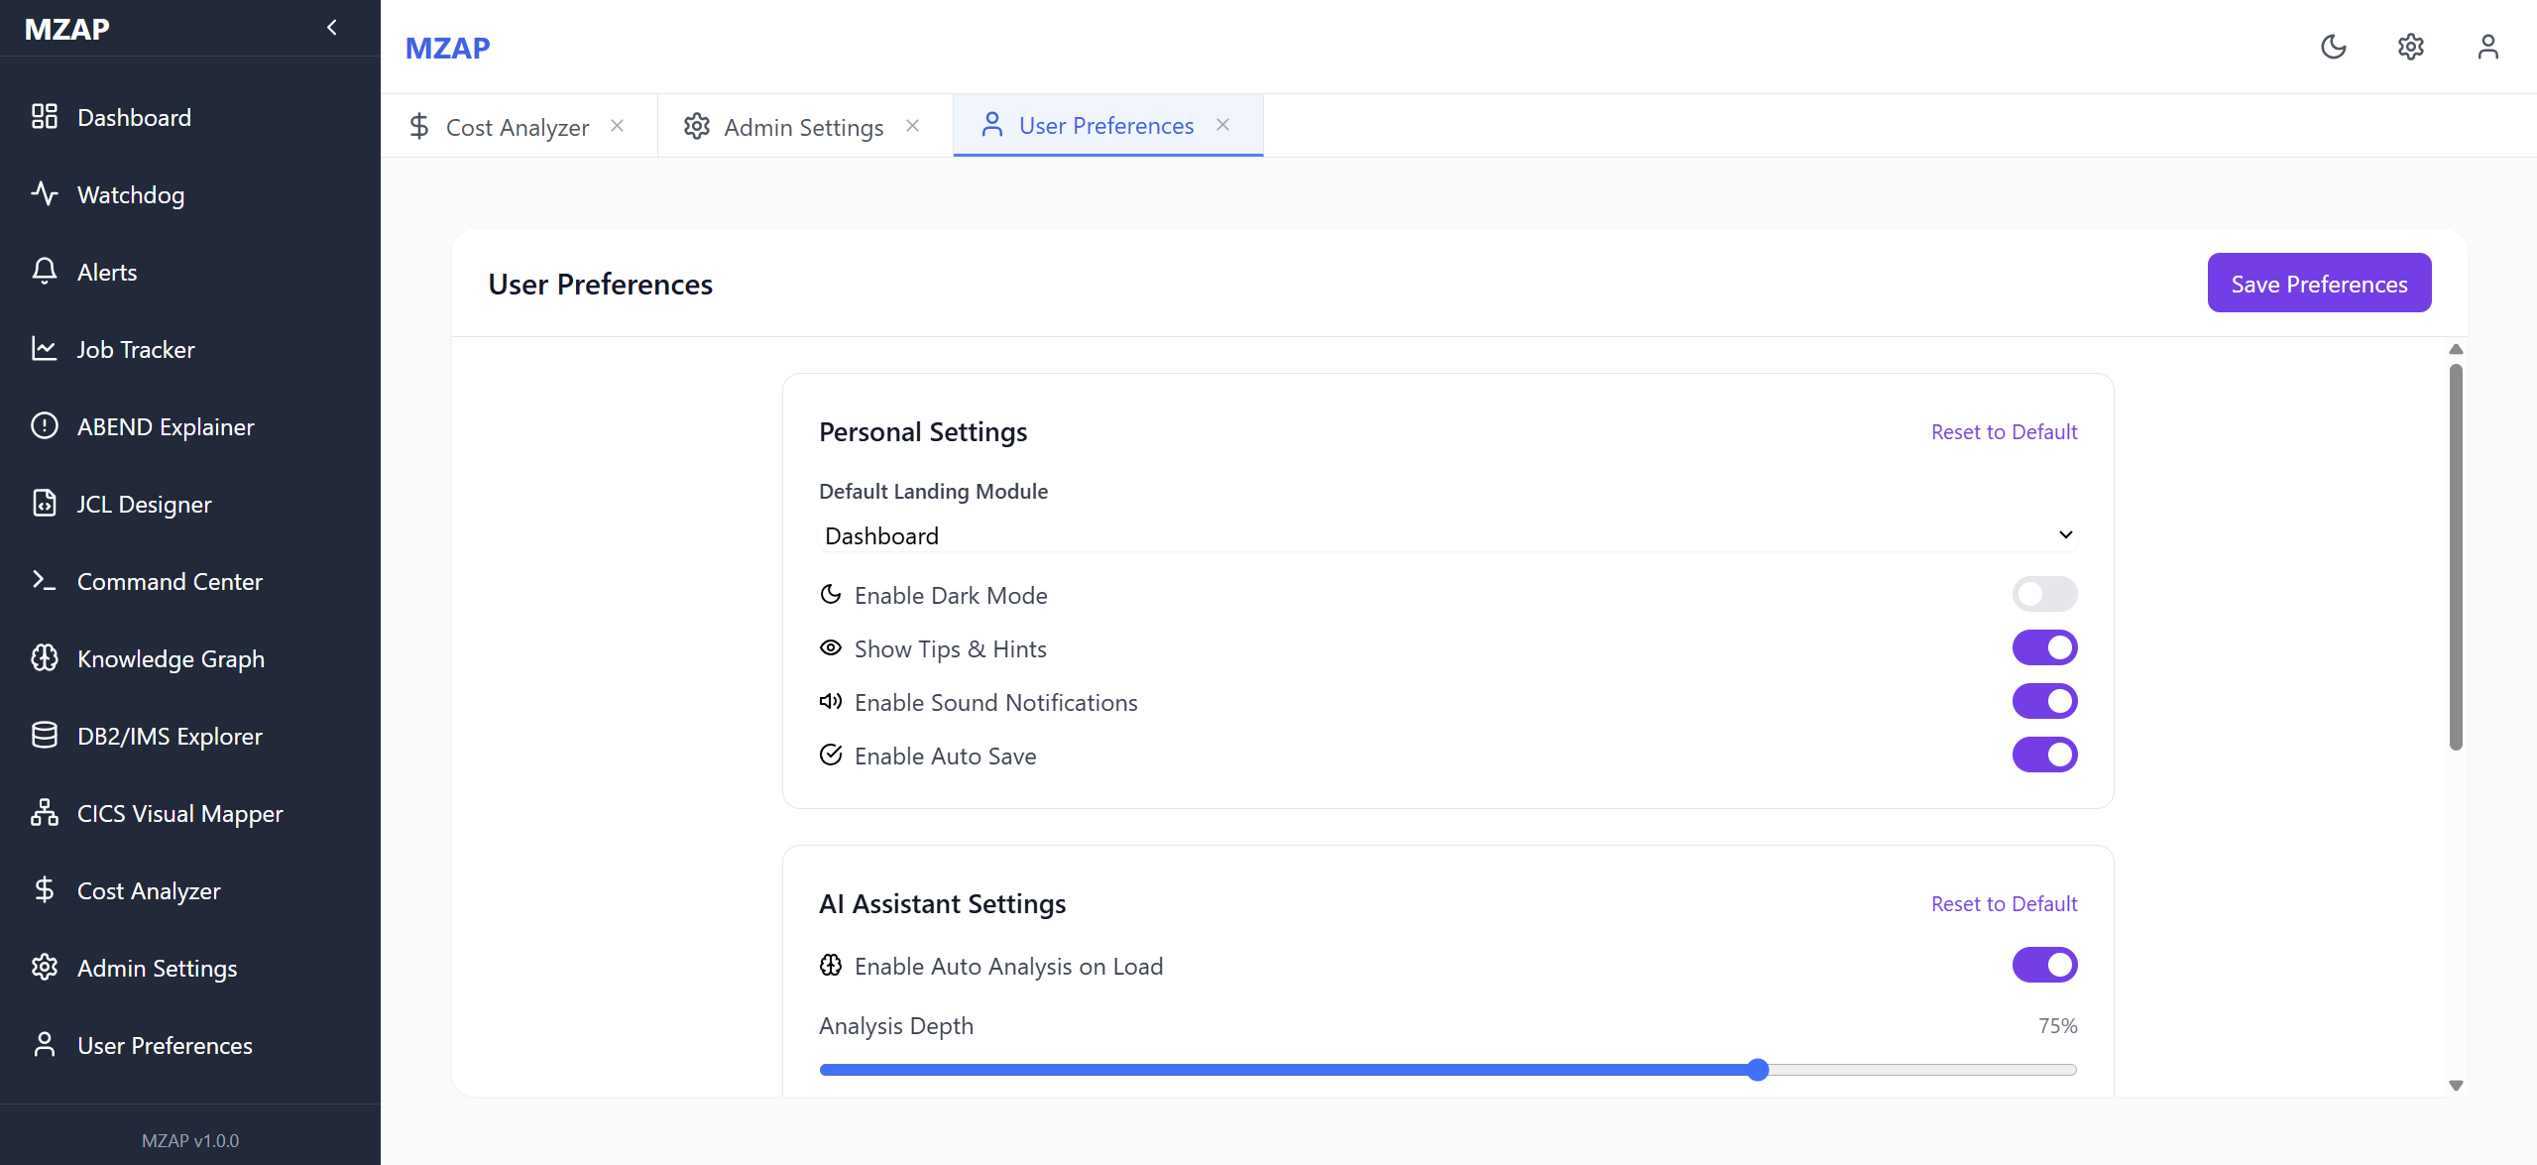Open the Alerts bell in sidebar
The height and width of the screenshot is (1165, 2537).
point(107,272)
